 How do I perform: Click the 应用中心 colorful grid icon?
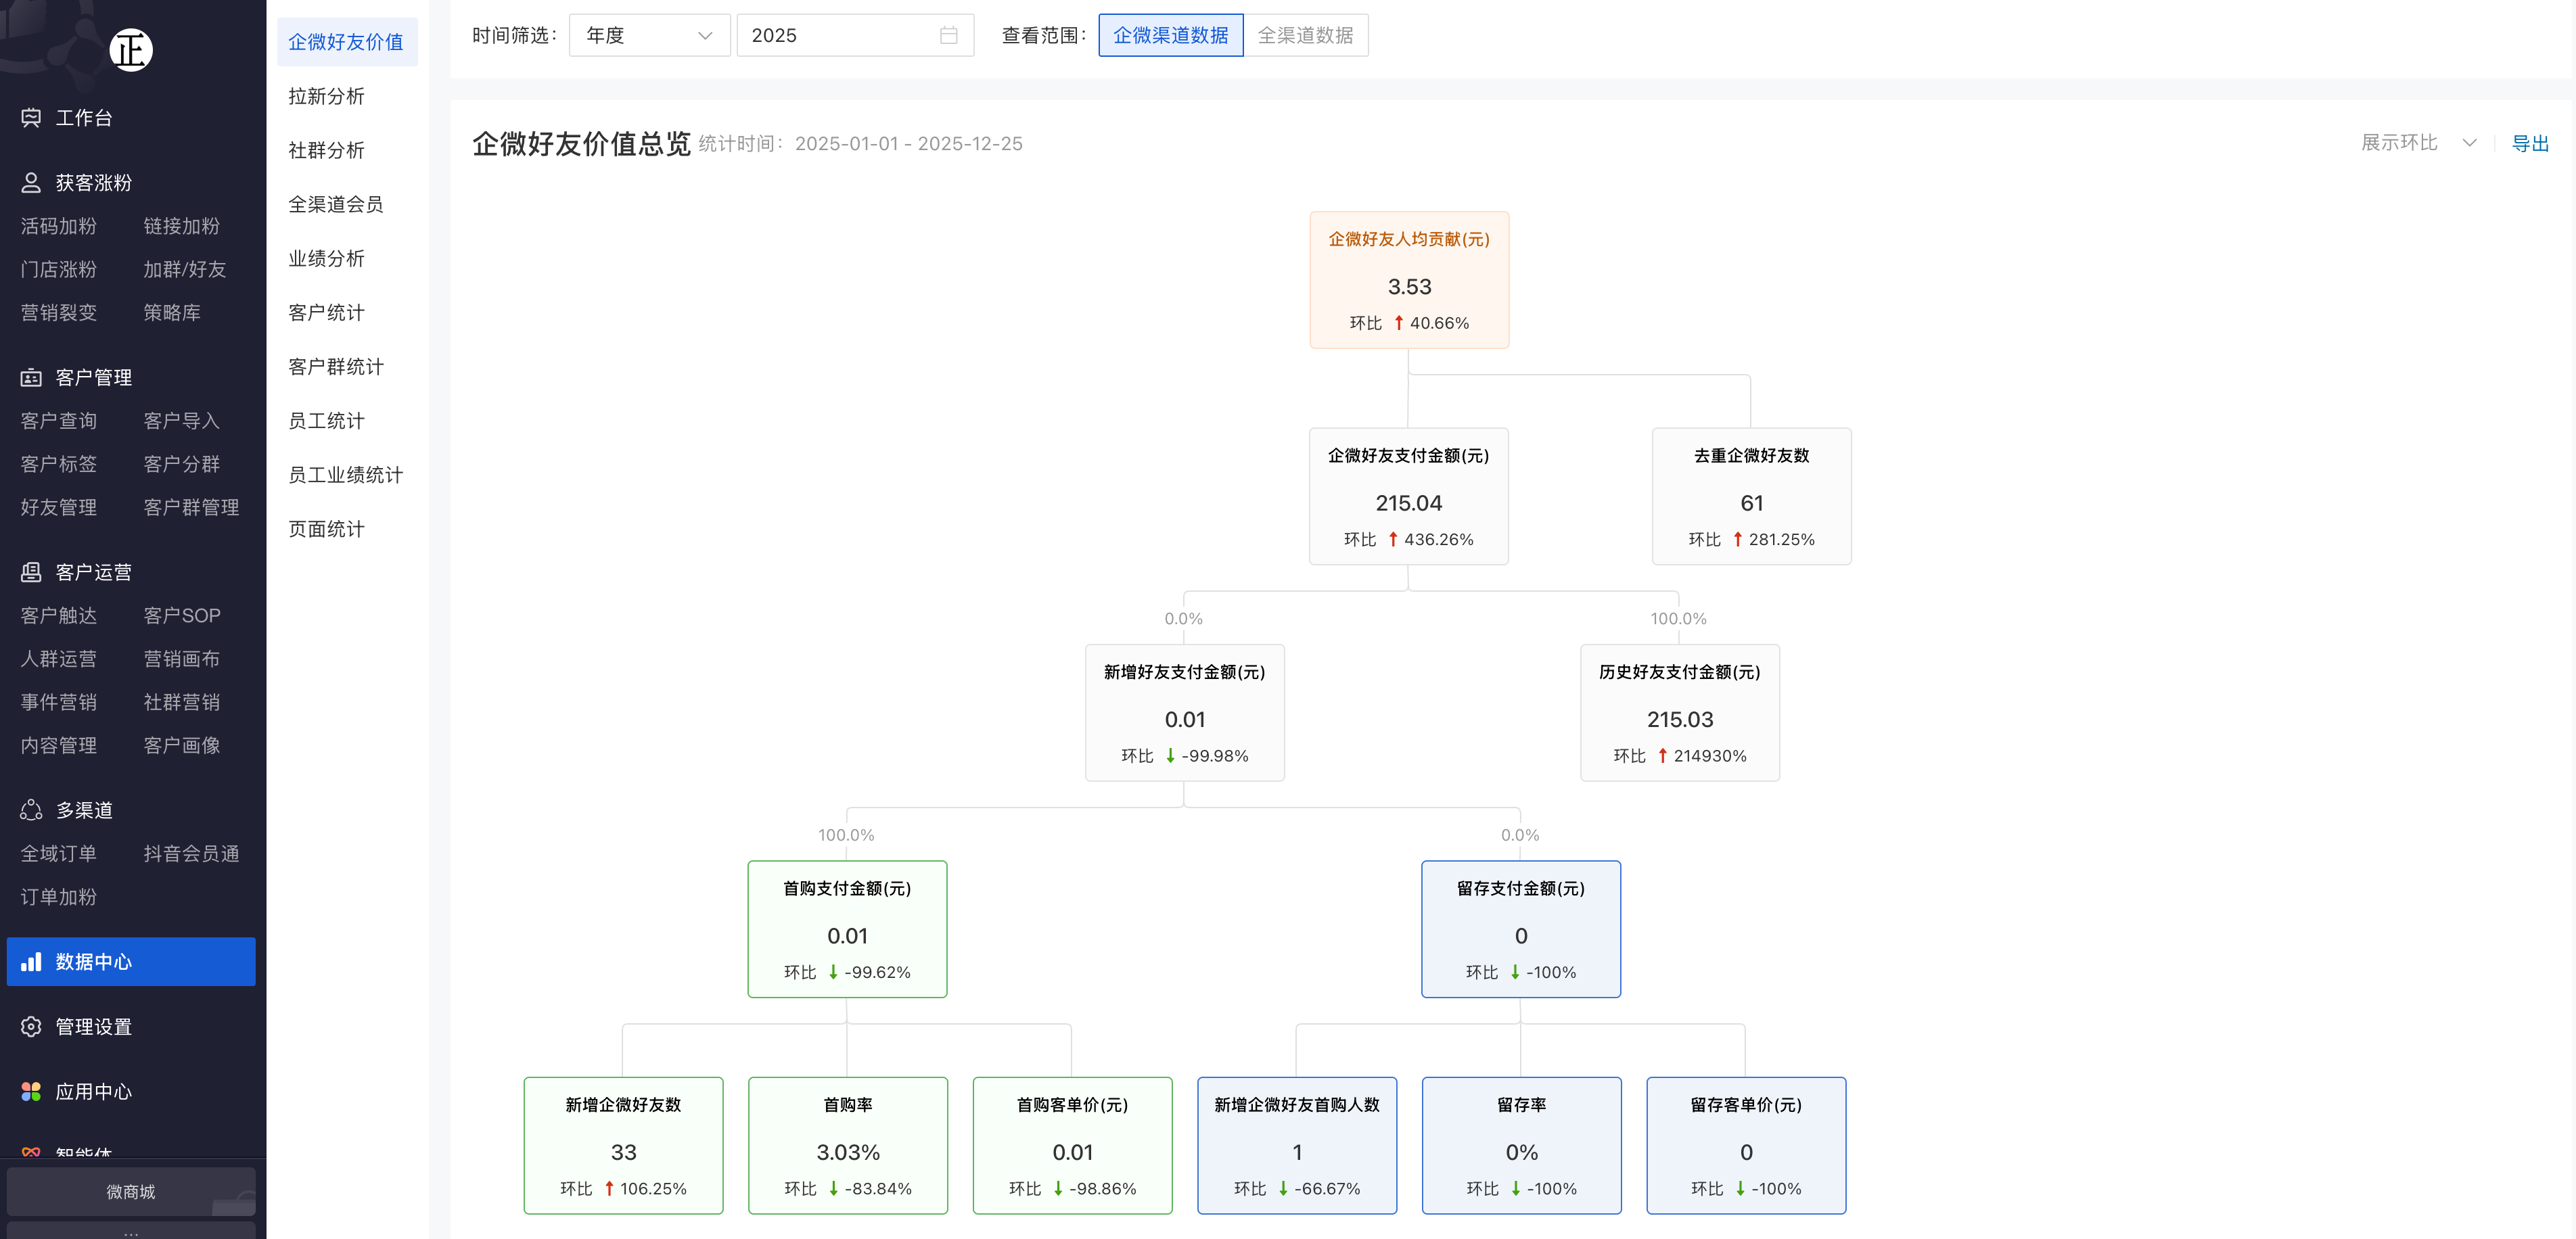click(31, 1092)
